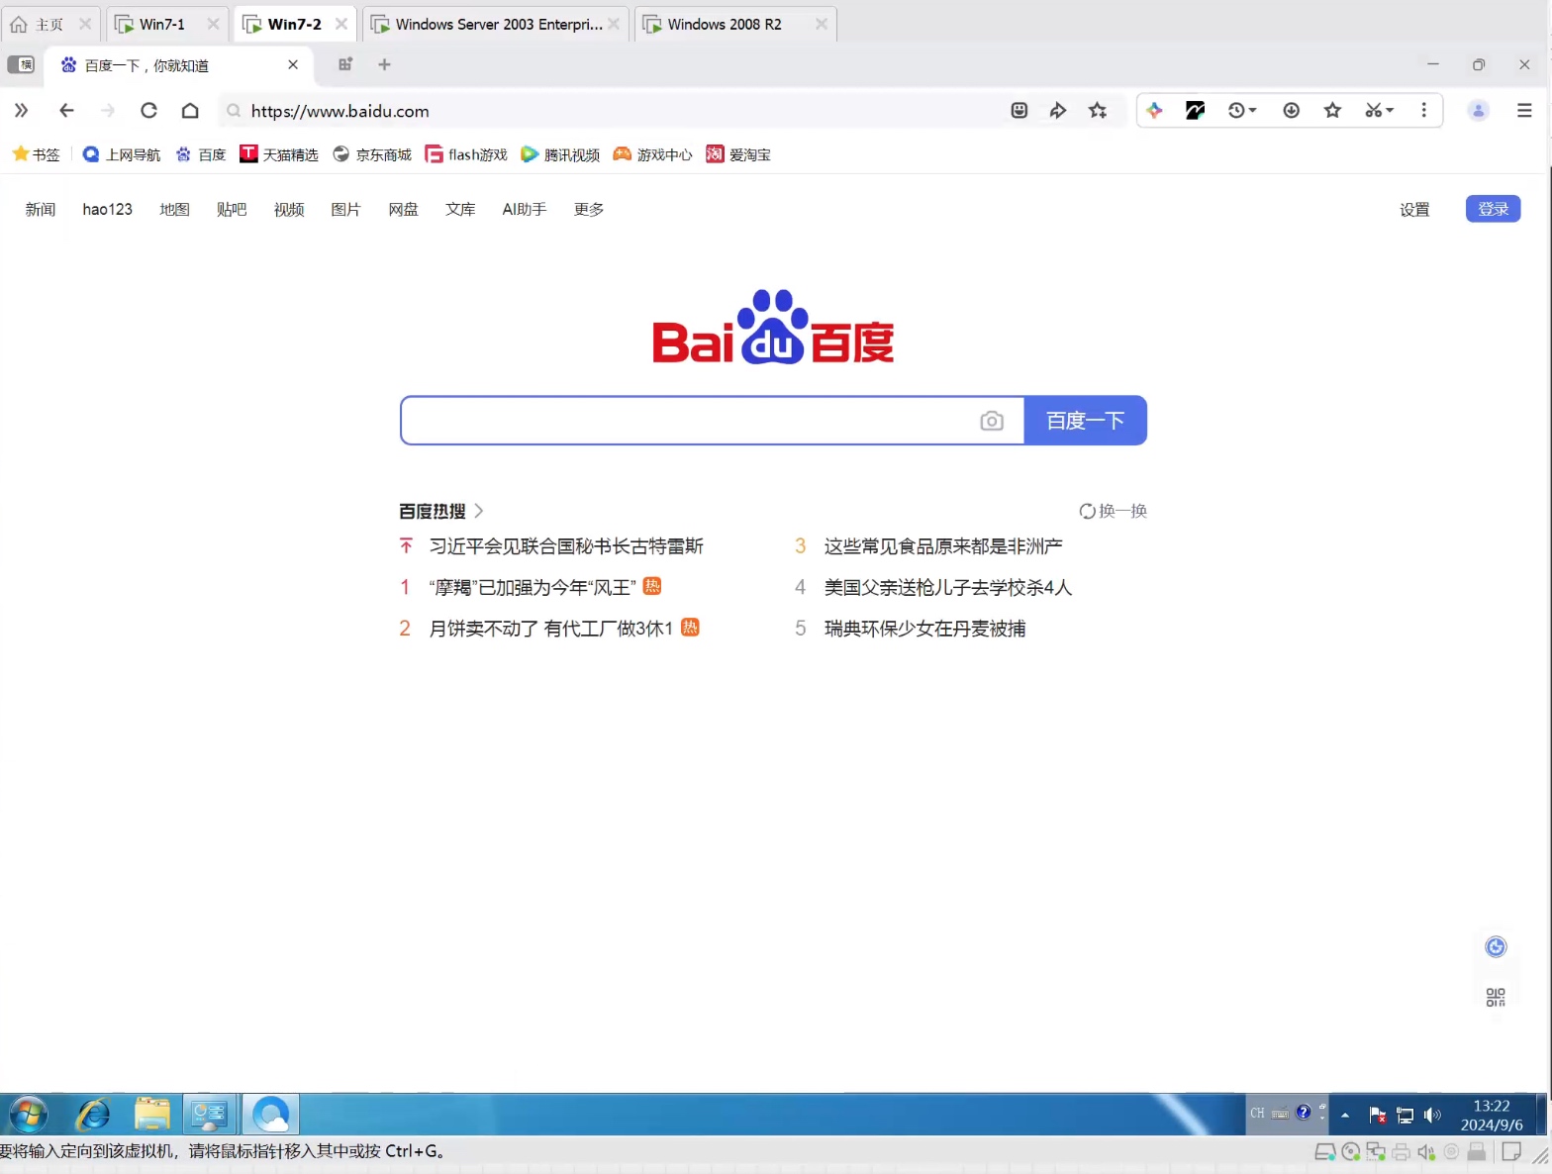Open a new browser tab with plus
The width and height of the screenshot is (1552, 1174).
pos(385,64)
